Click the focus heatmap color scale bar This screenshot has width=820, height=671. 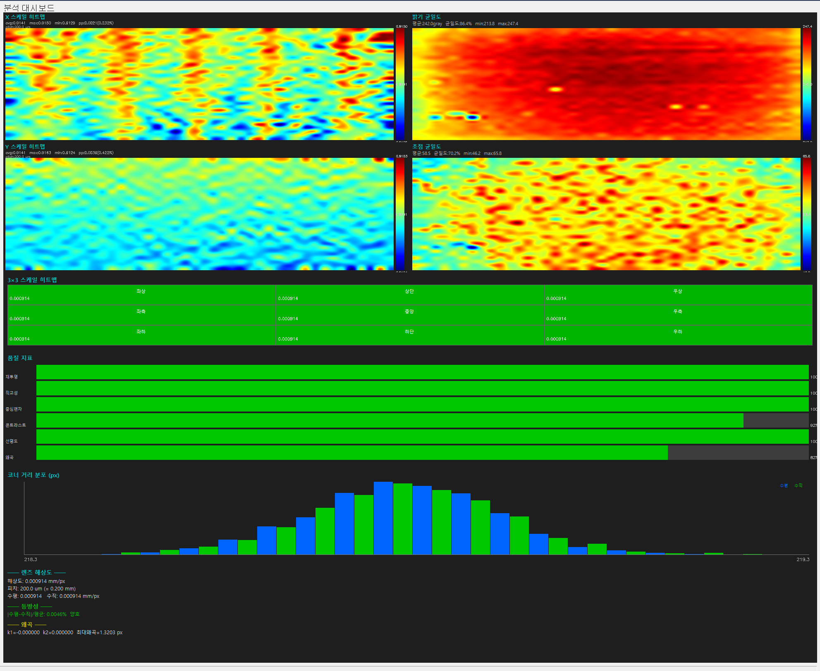pos(807,214)
